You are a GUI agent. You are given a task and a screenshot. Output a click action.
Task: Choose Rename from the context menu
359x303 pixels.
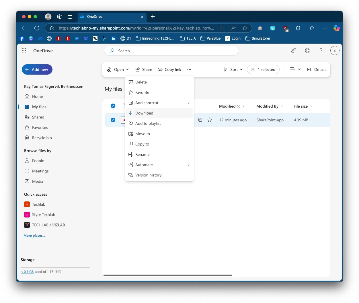coord(159,154)
